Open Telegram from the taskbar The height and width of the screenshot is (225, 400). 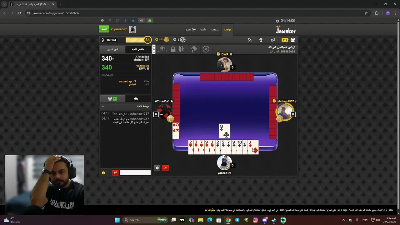point(237,220)
